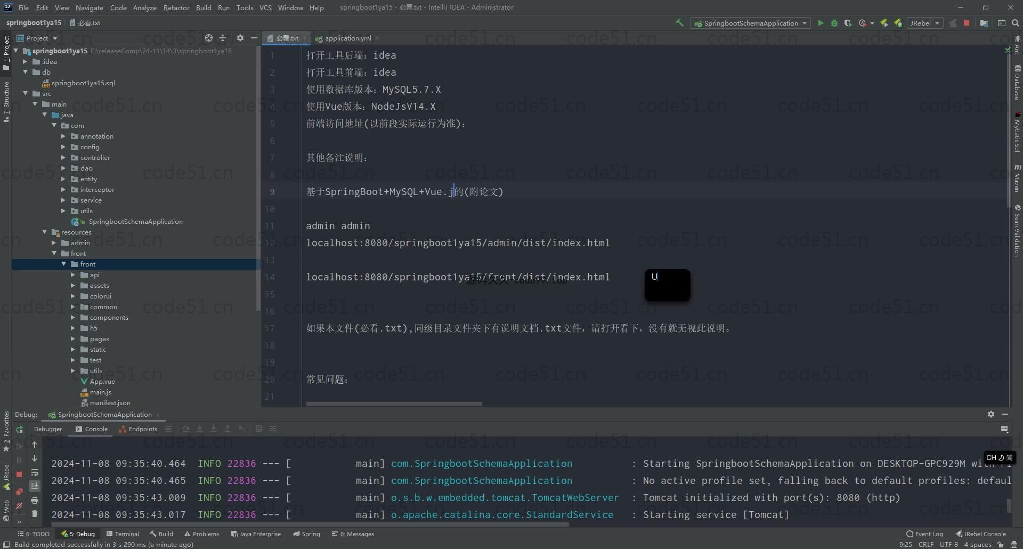This screenshot has width=1023, height=549.
Task: Toggle the Mybatis Sql side panel
Action: 1017,132
